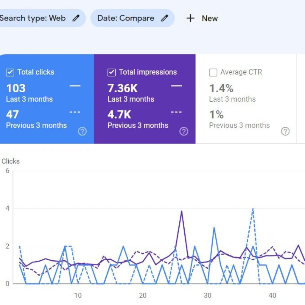Open help icon in Average CTR card
This screenshot has height=305, width=305.
coord(285,131)
